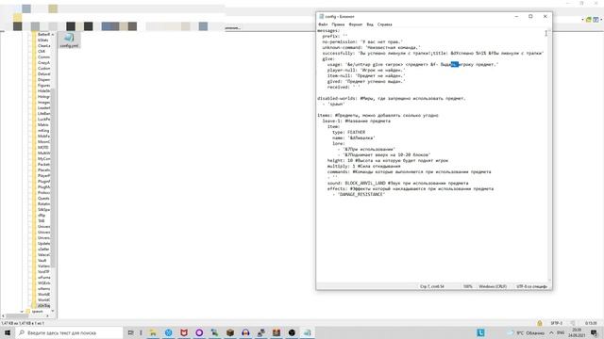Select the config.yml file icon

(x=69, y=40)
